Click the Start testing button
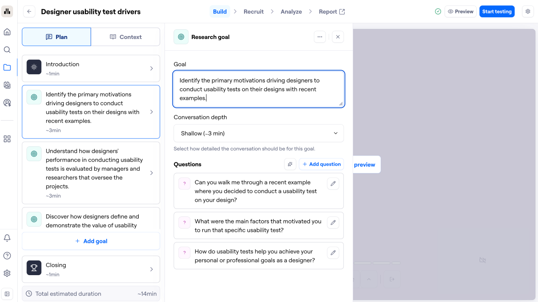Viewport: 538px width, 302px height. coord(497,12)
